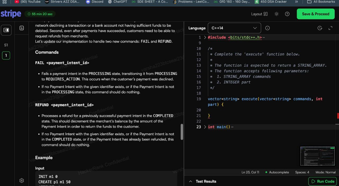Open the problem description document icon
Screen dimensions: 339x186
[x=22, y=28]
